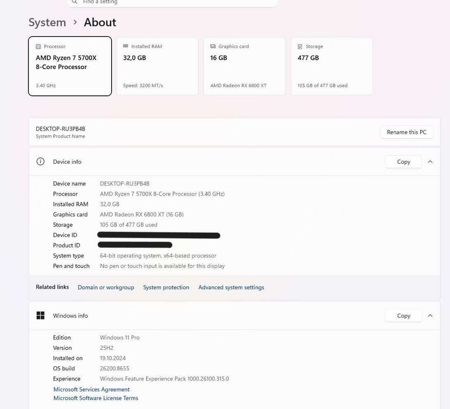Click System Product Name subtitle
The width and height of the screenshot is (450, 409).
(60, 136)
